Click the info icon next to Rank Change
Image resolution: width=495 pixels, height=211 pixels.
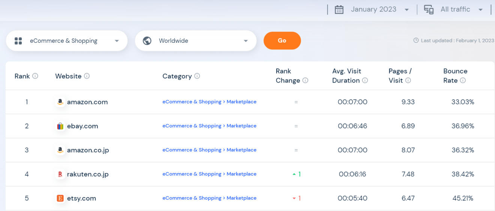[x=305, y=80]
